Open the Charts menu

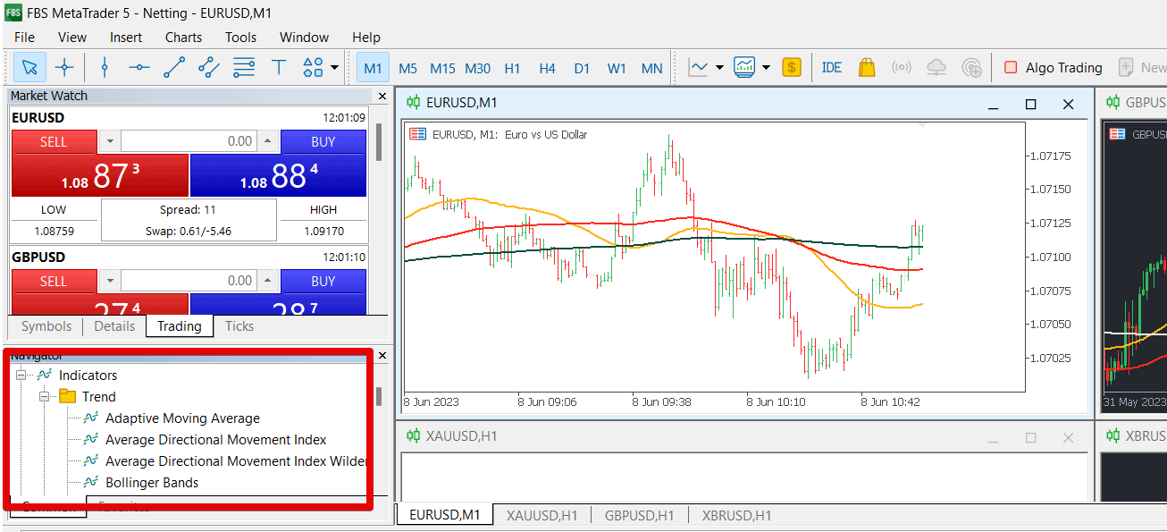click(x=182, y=38)
